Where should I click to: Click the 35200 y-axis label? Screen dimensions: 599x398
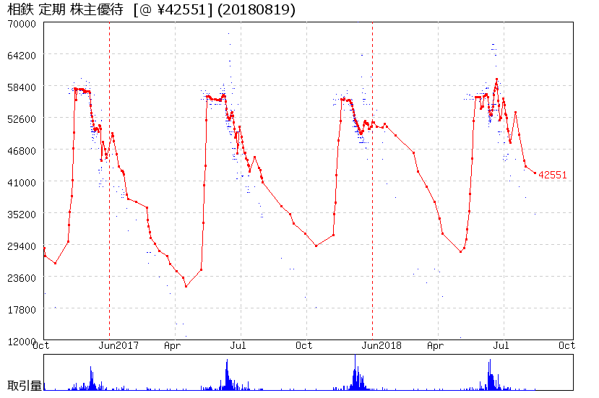pyautogui.click(x=22, y=214)
